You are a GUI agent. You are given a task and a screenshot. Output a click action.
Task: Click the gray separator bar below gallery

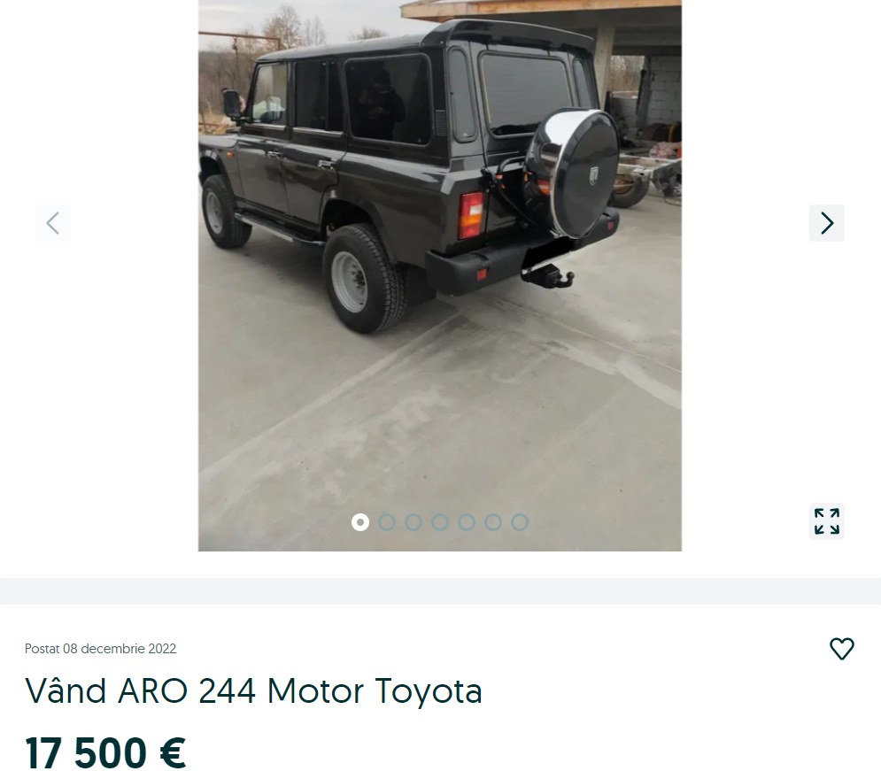(x=441, y=591)
